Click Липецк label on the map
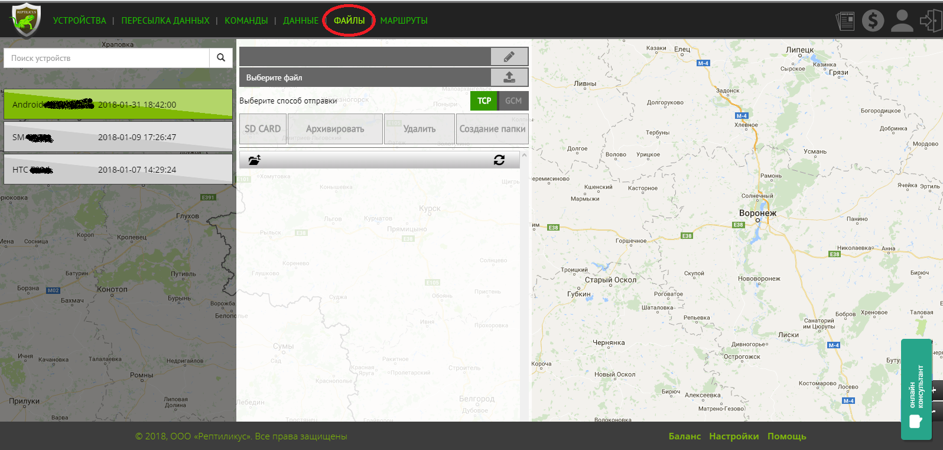 click(x=800, y=50)
